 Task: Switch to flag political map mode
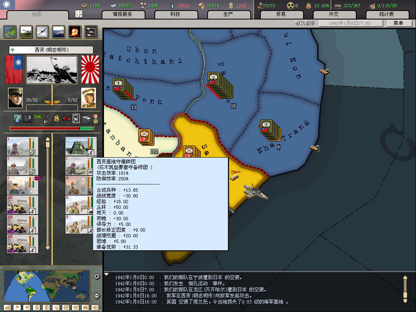(17, 308)
